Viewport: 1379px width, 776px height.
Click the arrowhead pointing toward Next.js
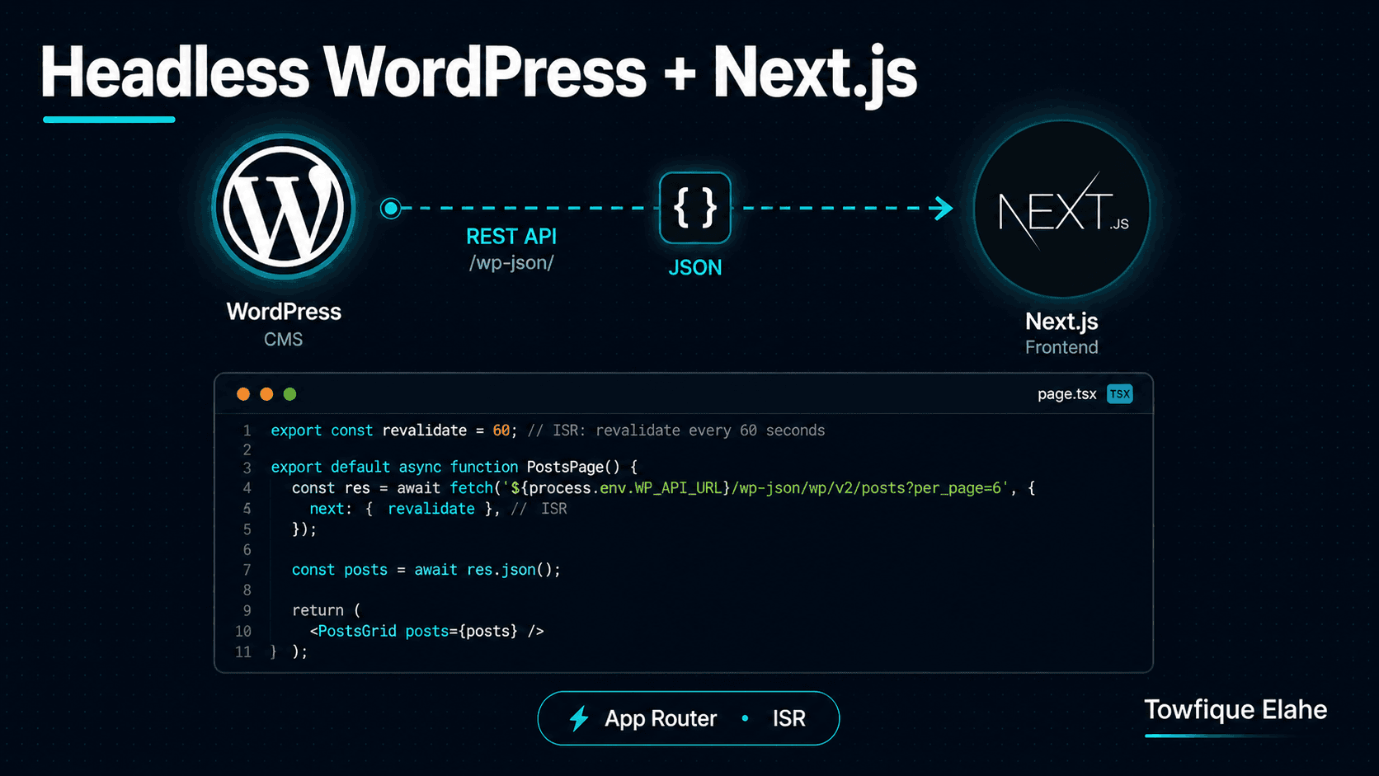pyautogui.click(x=942, y=208)
